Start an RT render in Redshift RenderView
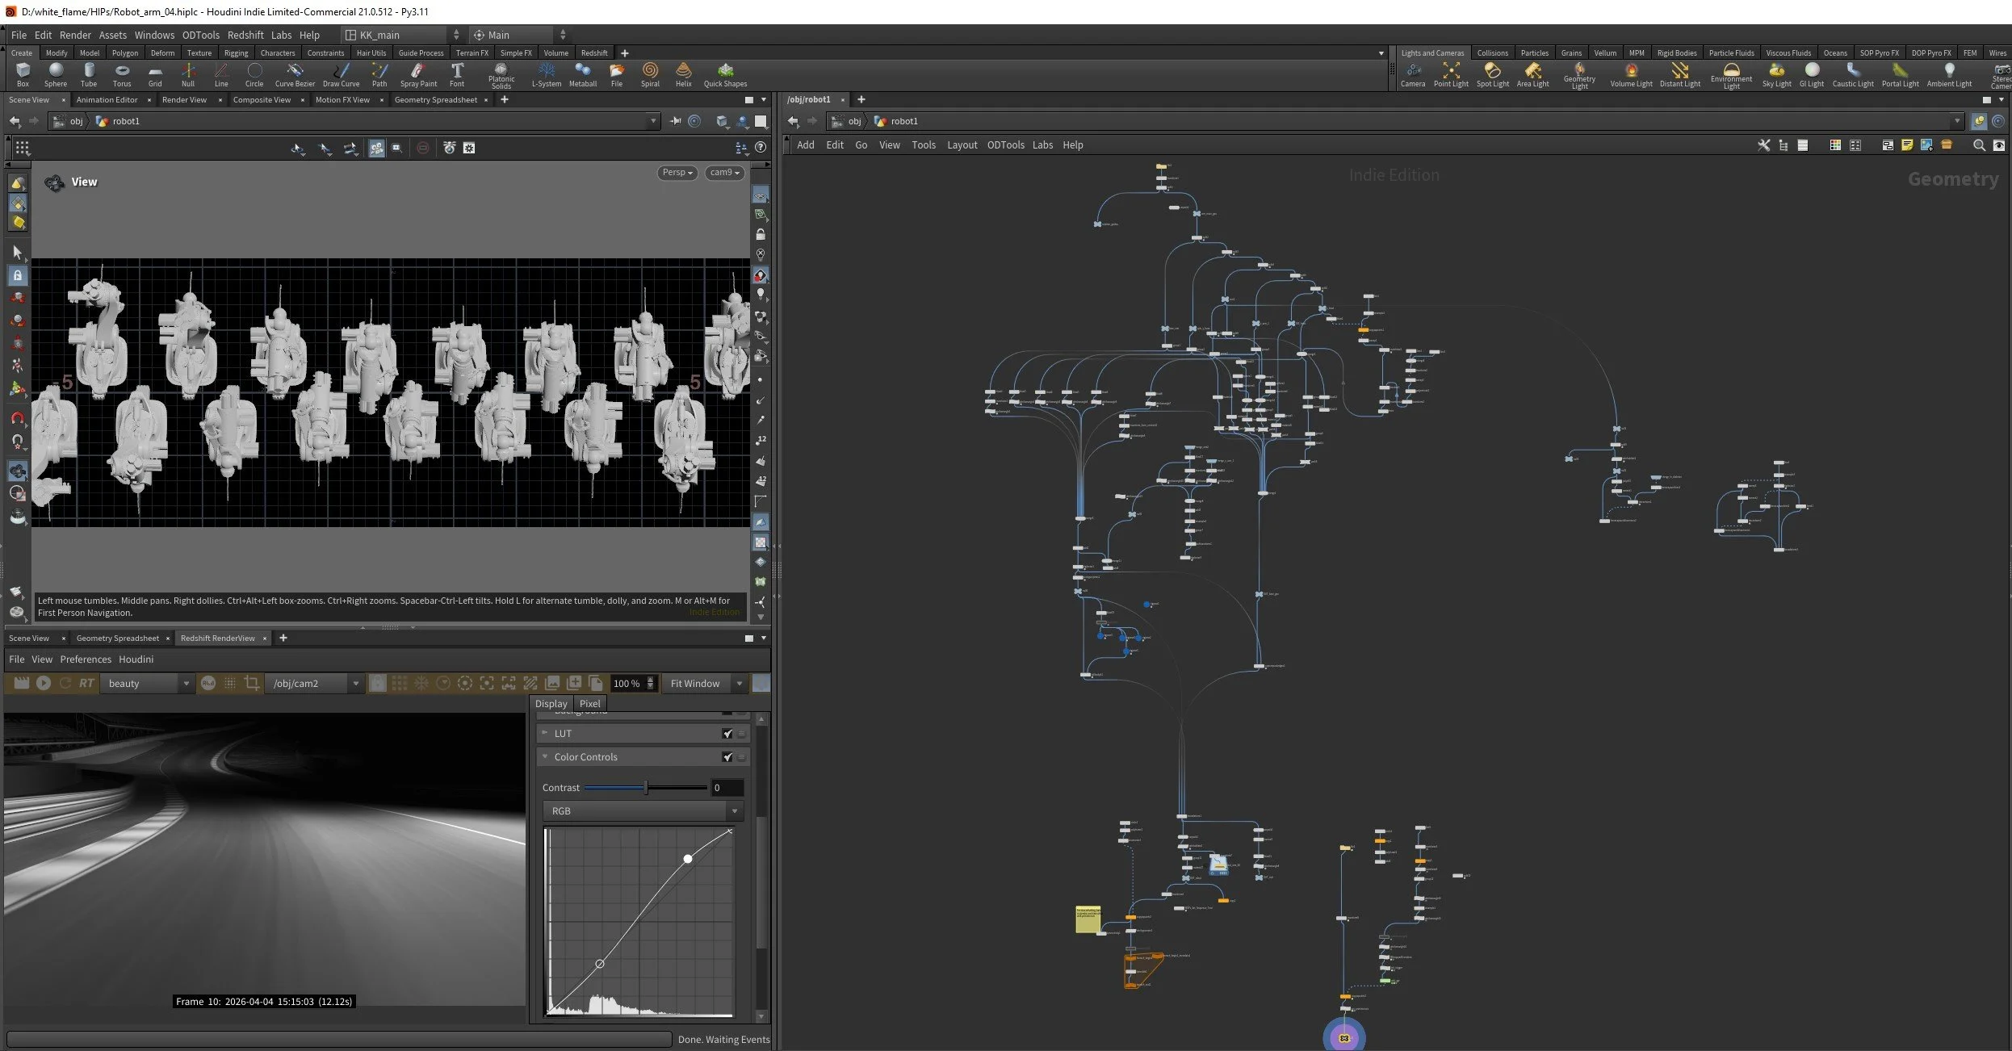The image size is (2012, 1051). coord(86,684)
